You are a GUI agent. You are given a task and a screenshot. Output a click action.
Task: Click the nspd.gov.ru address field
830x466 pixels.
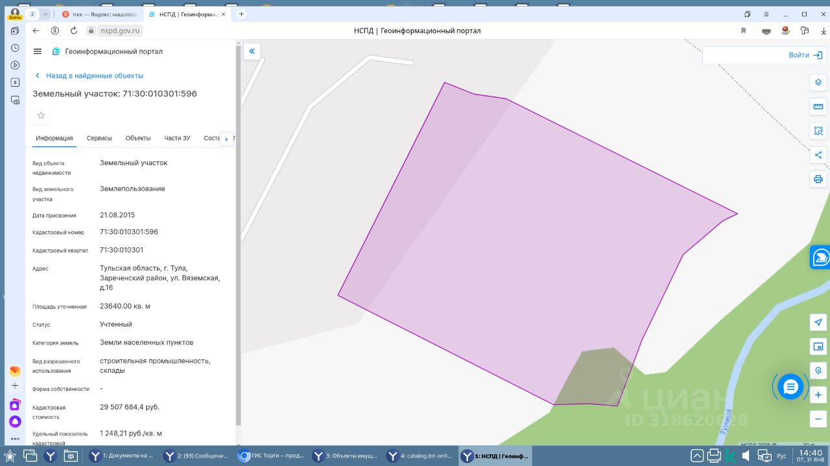pos(120,30)
